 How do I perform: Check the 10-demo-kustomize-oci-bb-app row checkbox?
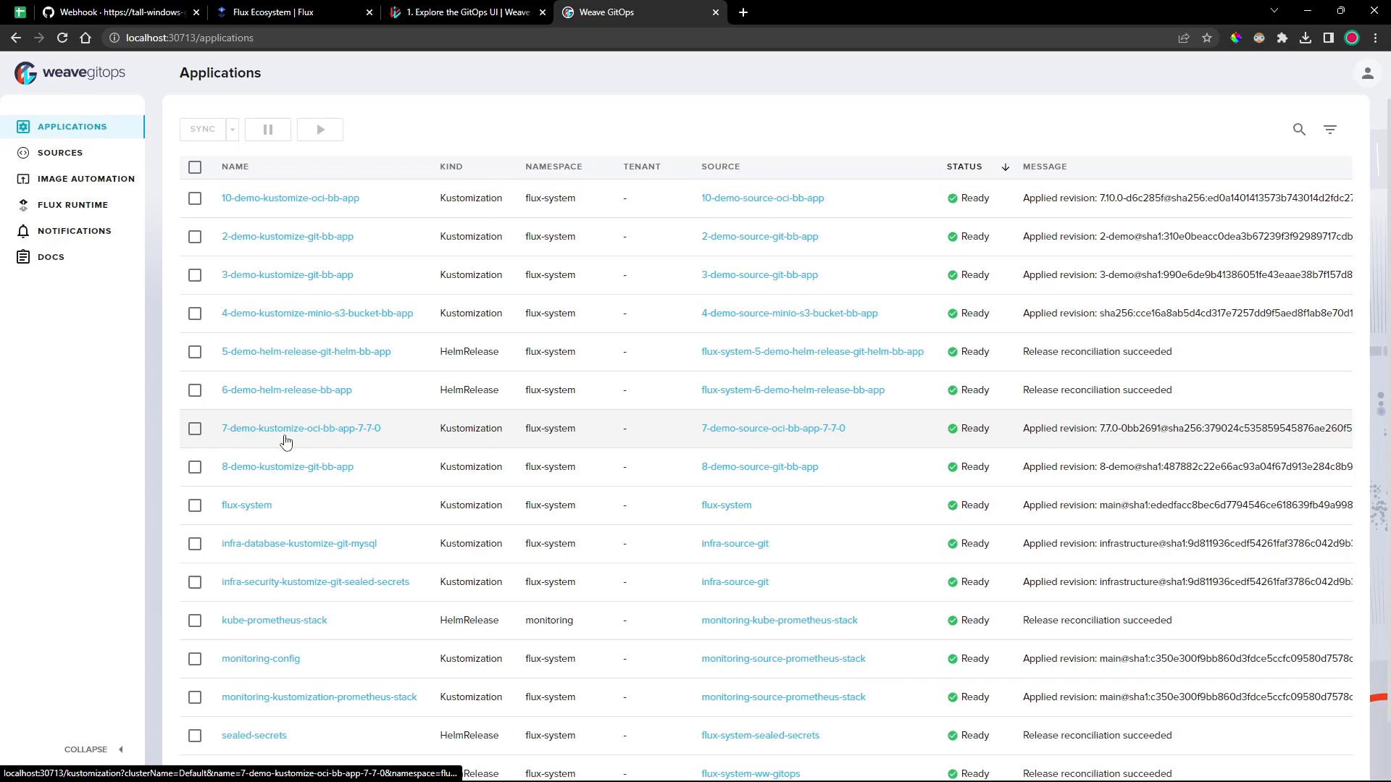195,198
